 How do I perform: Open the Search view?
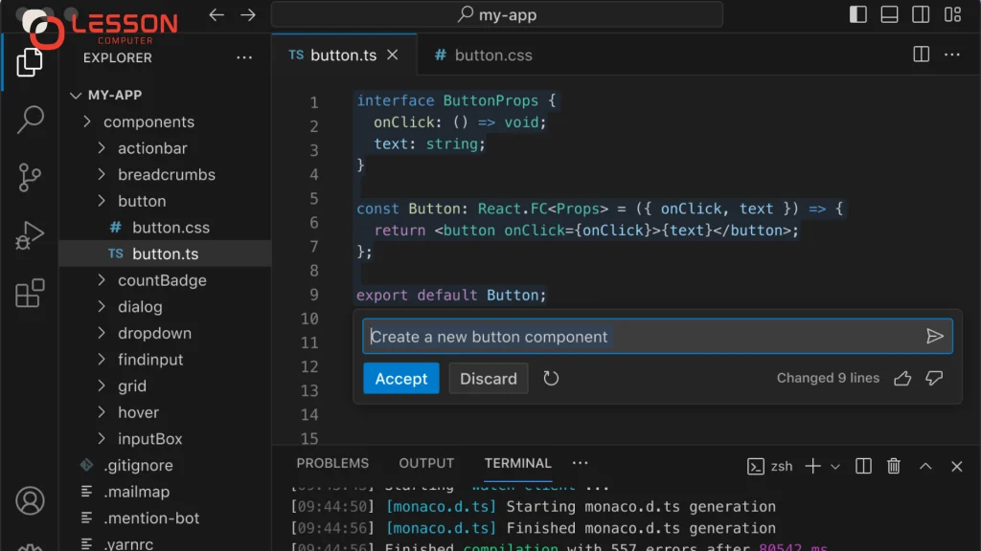[x=29, y=120]
